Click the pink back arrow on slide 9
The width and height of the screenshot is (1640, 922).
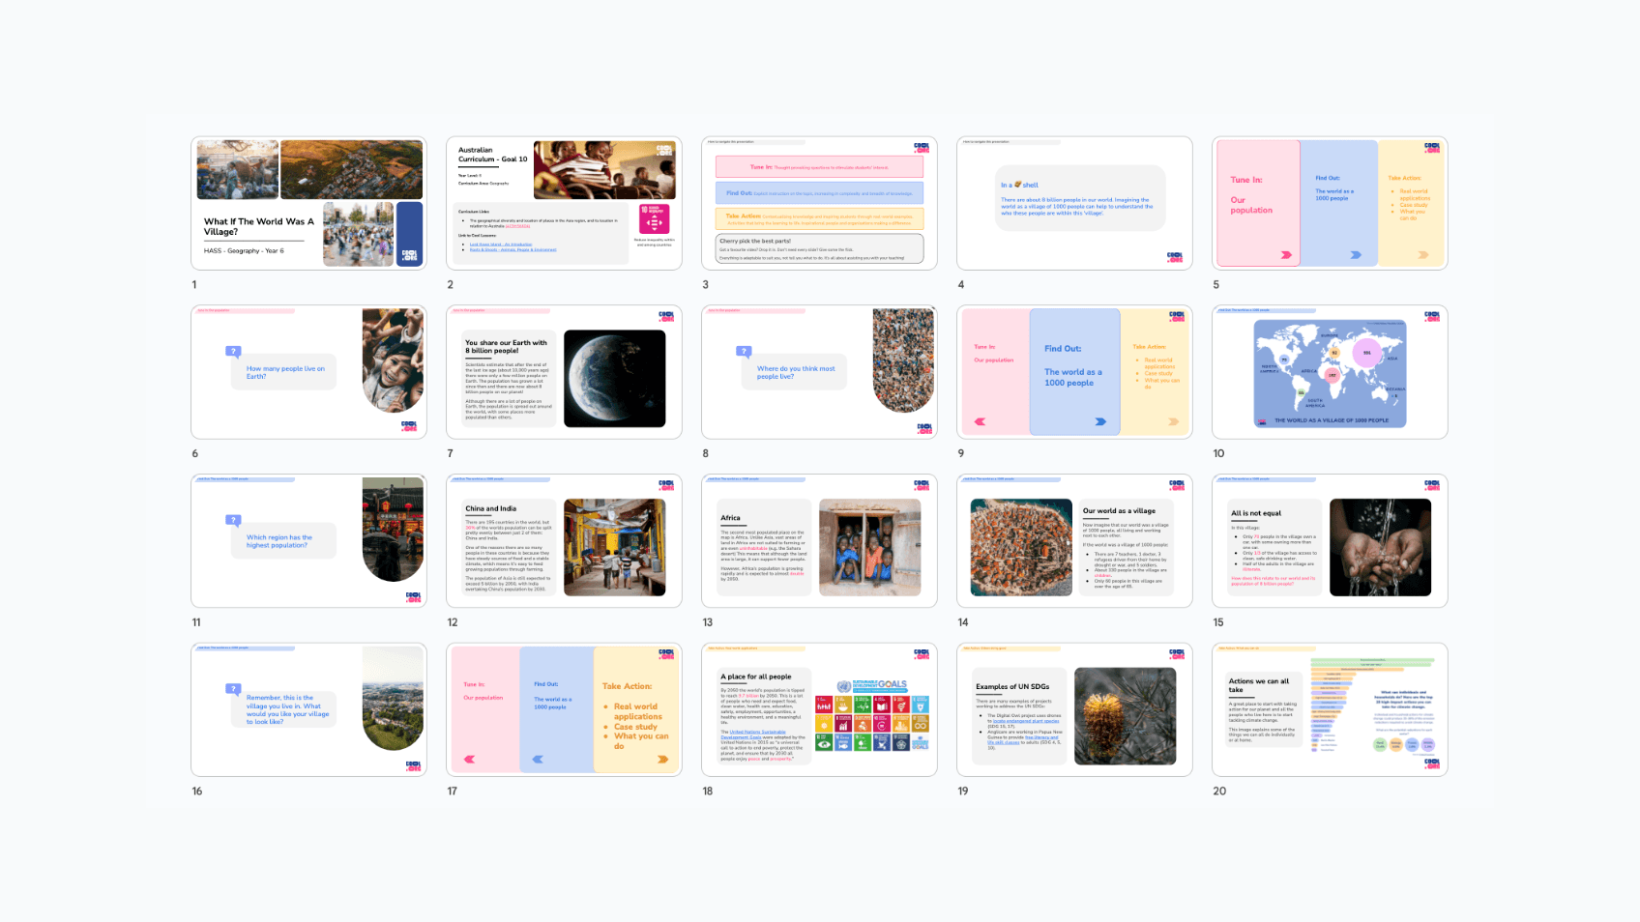981,421
